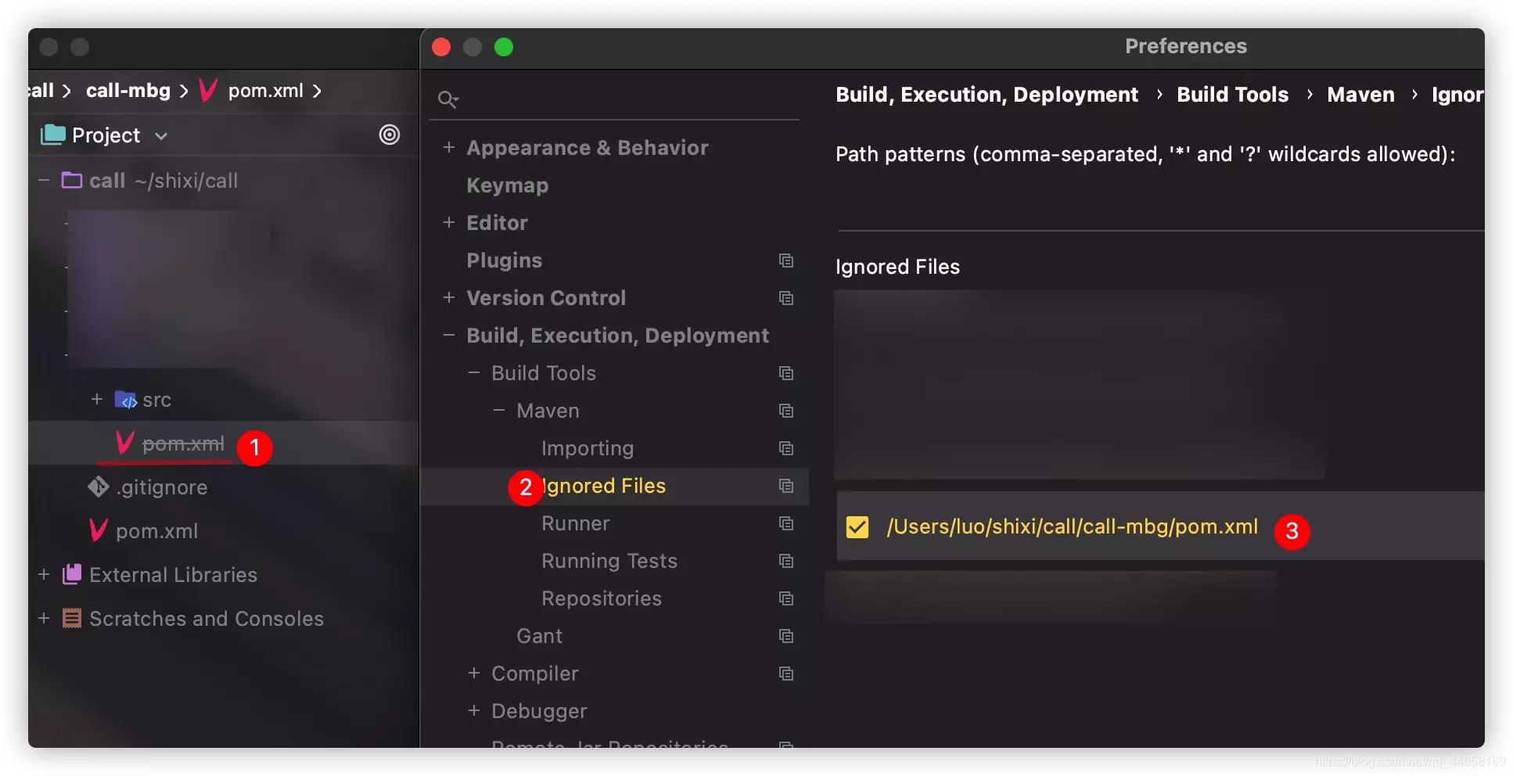Image resolution: width=1513 pixels, height=776 pixels.
Task: Click the copy icon next to Build Tools
Action: click(786, 373)
